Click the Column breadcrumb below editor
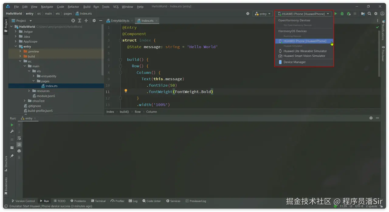Viewport: 389px width, 212px height. point(152,112)
